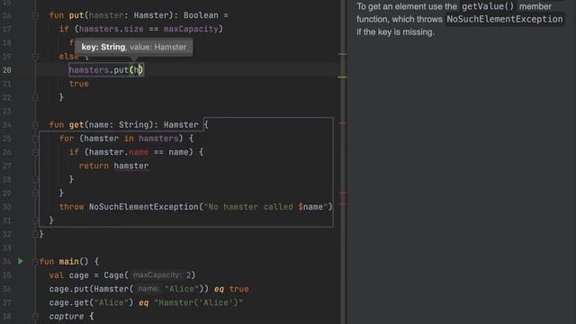Image resolution: width=576 pixels, height=324 pixels.
Task: Click 'return hamster' statement on line 27
Action: 114,166
